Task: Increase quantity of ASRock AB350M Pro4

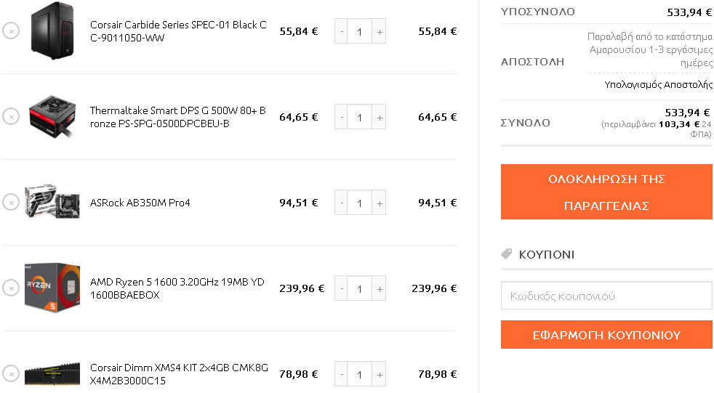Action: coord(379,203)
